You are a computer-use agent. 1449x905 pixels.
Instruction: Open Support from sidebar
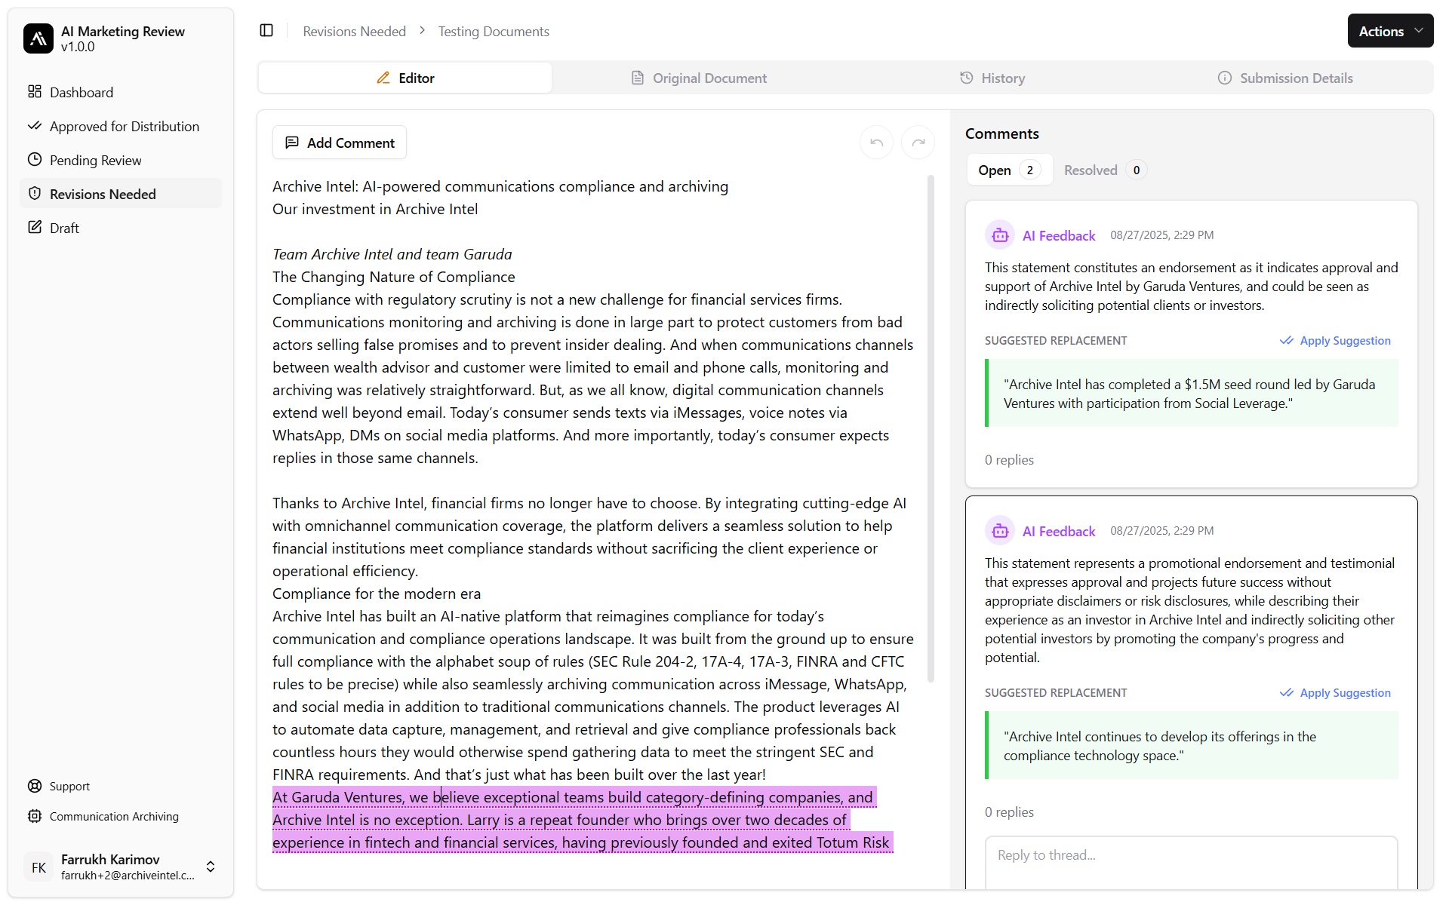point(69,786)
